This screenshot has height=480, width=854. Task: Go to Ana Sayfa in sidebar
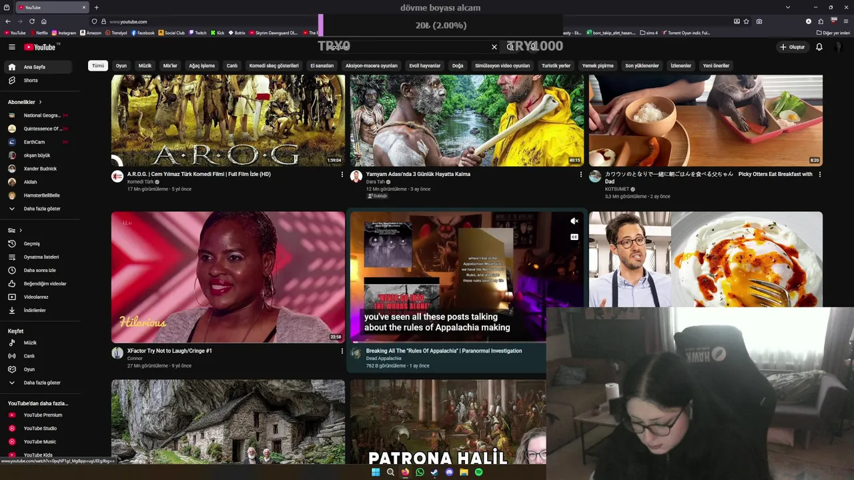pos(39,67)
